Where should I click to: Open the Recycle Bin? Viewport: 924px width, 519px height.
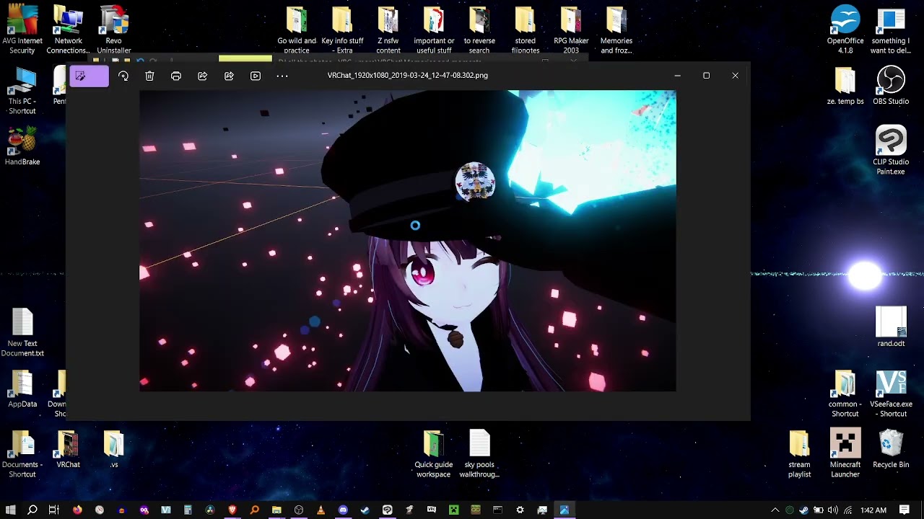tap(891, 450)
